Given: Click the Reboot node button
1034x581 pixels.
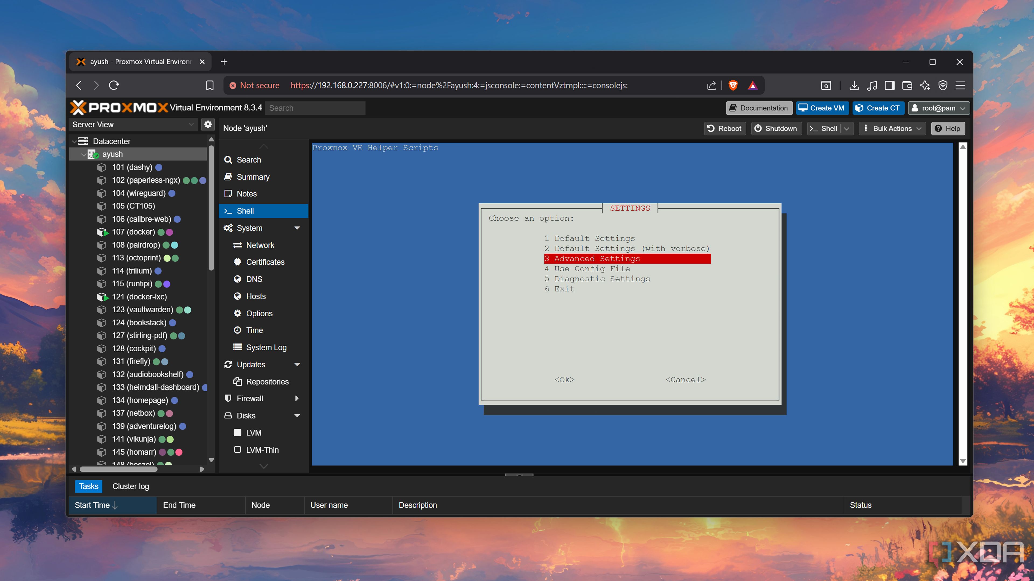Looking at the screenshot, I should click(x=725, y=128).
